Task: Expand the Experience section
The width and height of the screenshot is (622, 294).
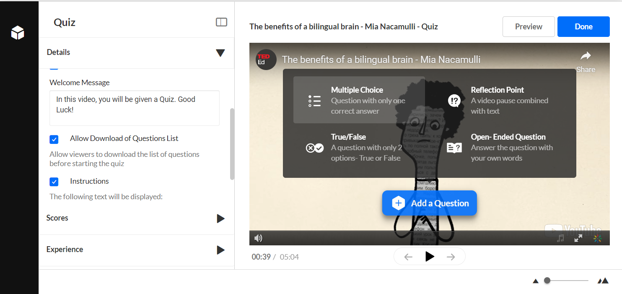Action: click(x=220, y=250)
